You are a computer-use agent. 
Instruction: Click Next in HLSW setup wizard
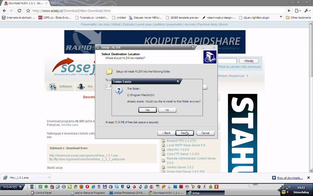point(184,133)
